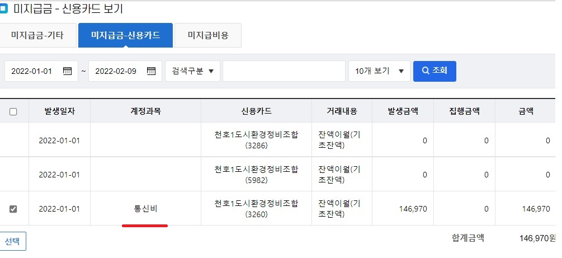
Task: Click the 발생금액 column header
Action: click(403, 111)
